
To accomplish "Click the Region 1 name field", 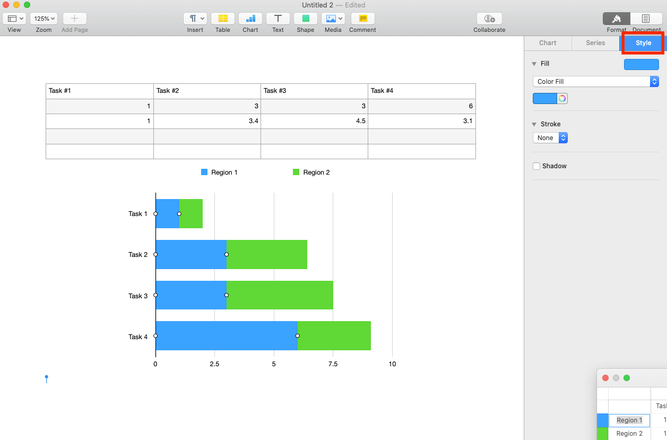I will point(629,420).
